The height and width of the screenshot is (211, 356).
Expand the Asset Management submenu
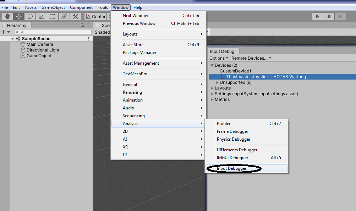(x=159, y=63)
